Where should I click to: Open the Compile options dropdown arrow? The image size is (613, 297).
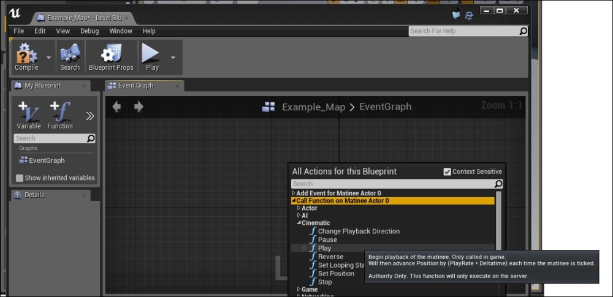(x=48, y=58)
